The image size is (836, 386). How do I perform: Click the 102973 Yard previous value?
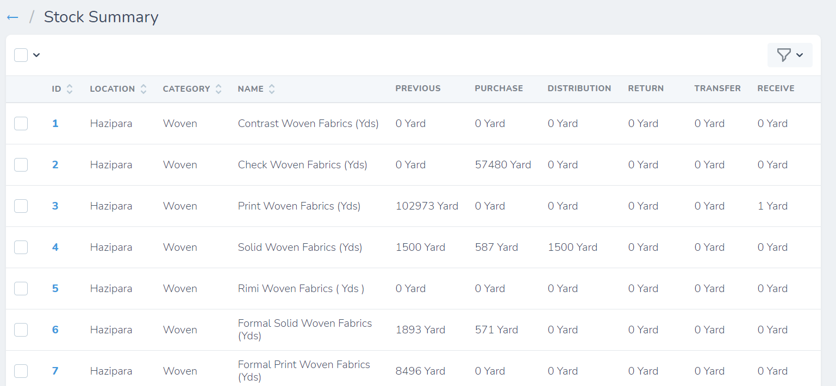427,206
